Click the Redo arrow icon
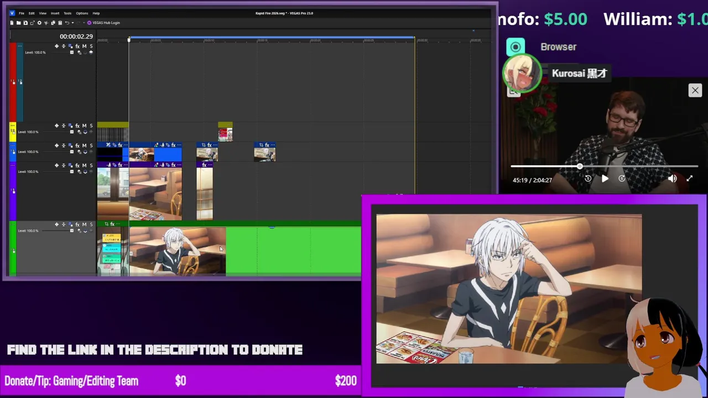 [x=78, y=23]
